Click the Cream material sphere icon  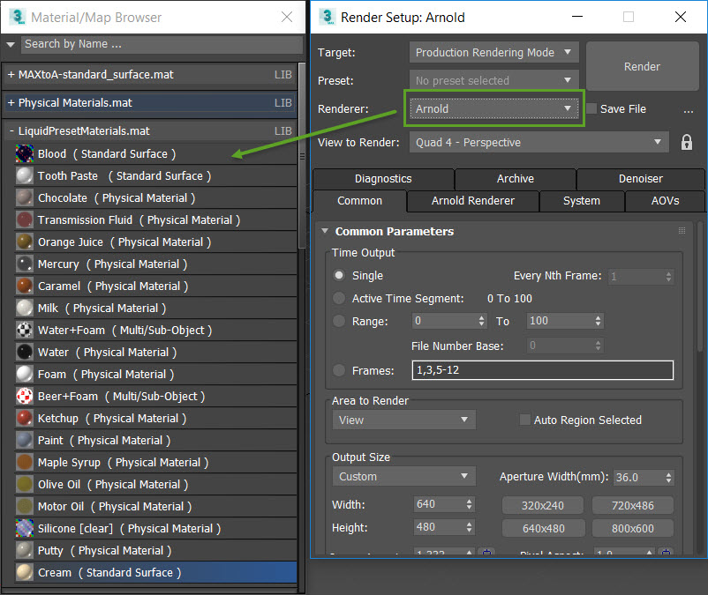coord(25,572)
